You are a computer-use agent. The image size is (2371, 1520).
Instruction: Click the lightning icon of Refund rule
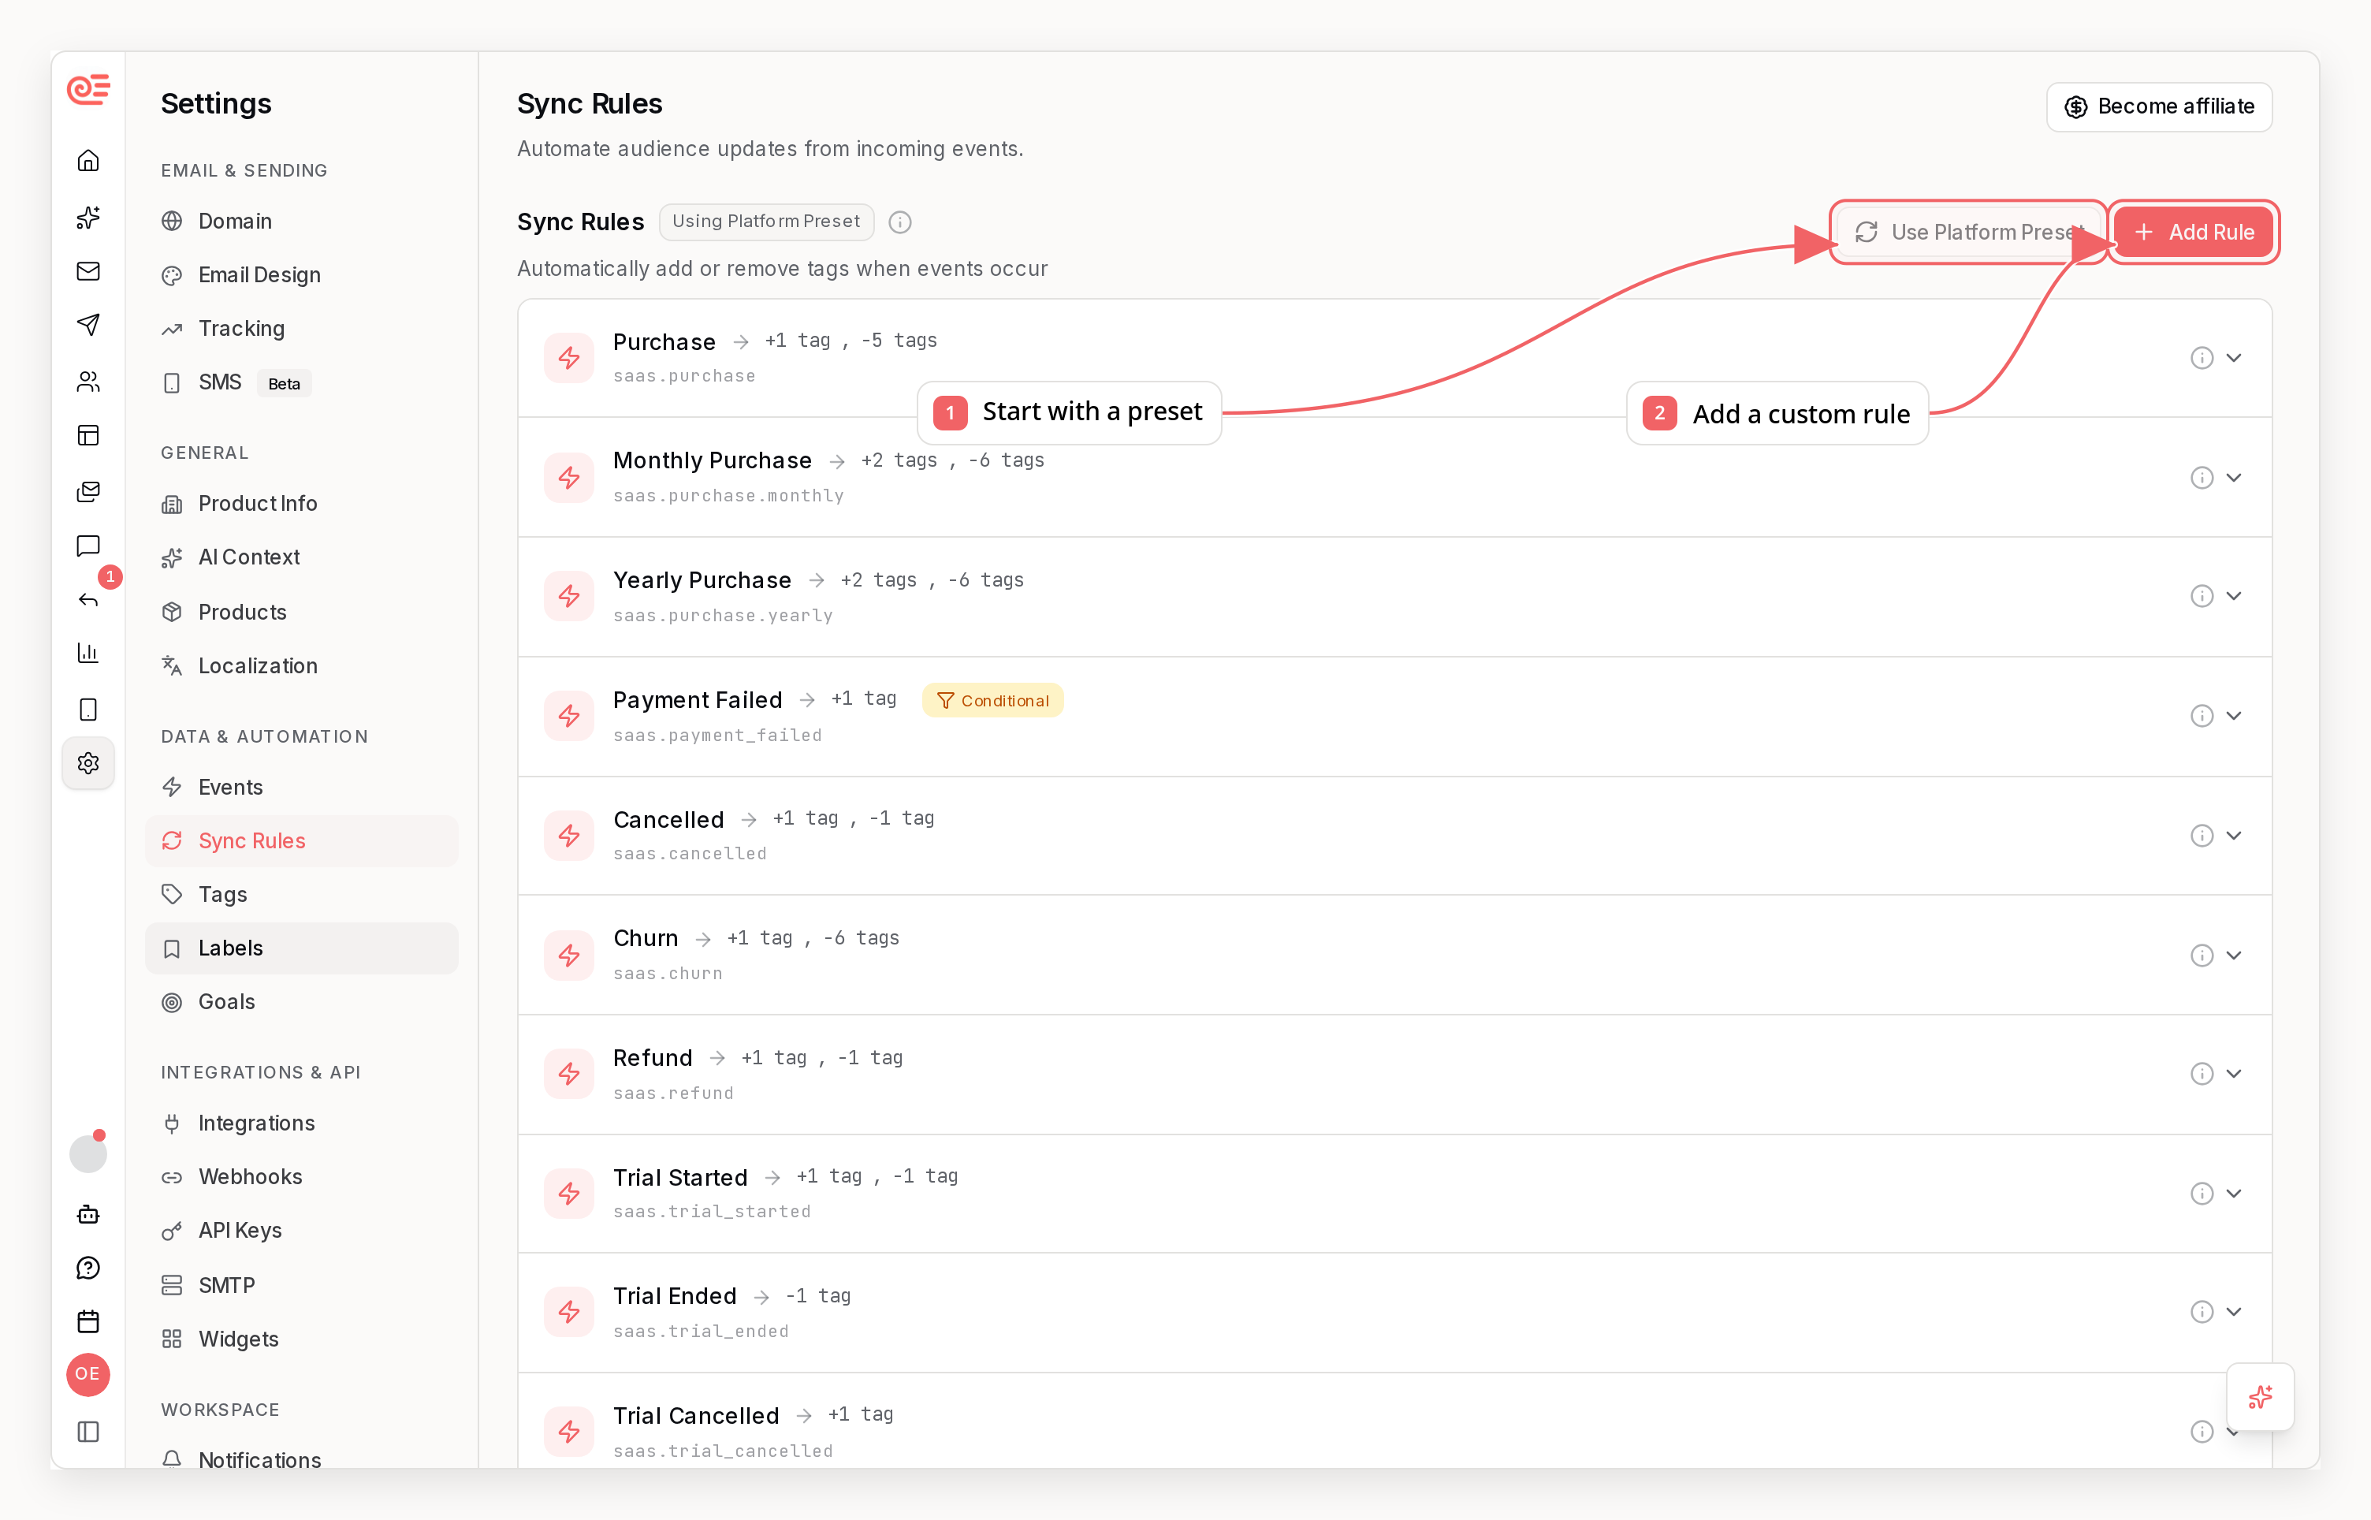(x=569, y=1074)
